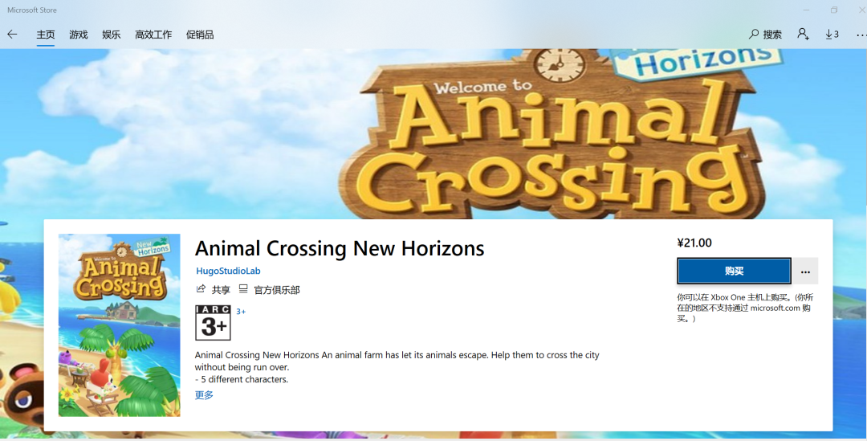
Task: Share via the 共享 arrow icon
Action: click(x=201, y=289)
